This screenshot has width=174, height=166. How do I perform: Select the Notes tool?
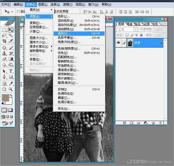[4, 84]
